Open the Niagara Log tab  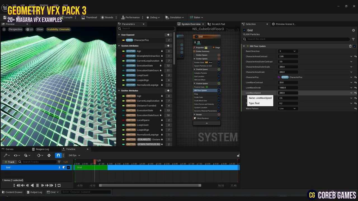point(42,149)
